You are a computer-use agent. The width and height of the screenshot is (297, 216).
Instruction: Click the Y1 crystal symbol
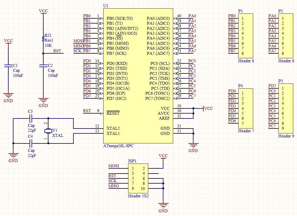pyautogui.click(x=48, y=131)
